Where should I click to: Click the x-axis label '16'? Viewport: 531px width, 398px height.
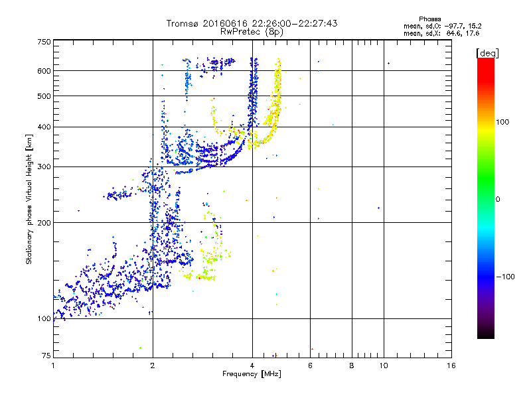[x=451, y=365]
